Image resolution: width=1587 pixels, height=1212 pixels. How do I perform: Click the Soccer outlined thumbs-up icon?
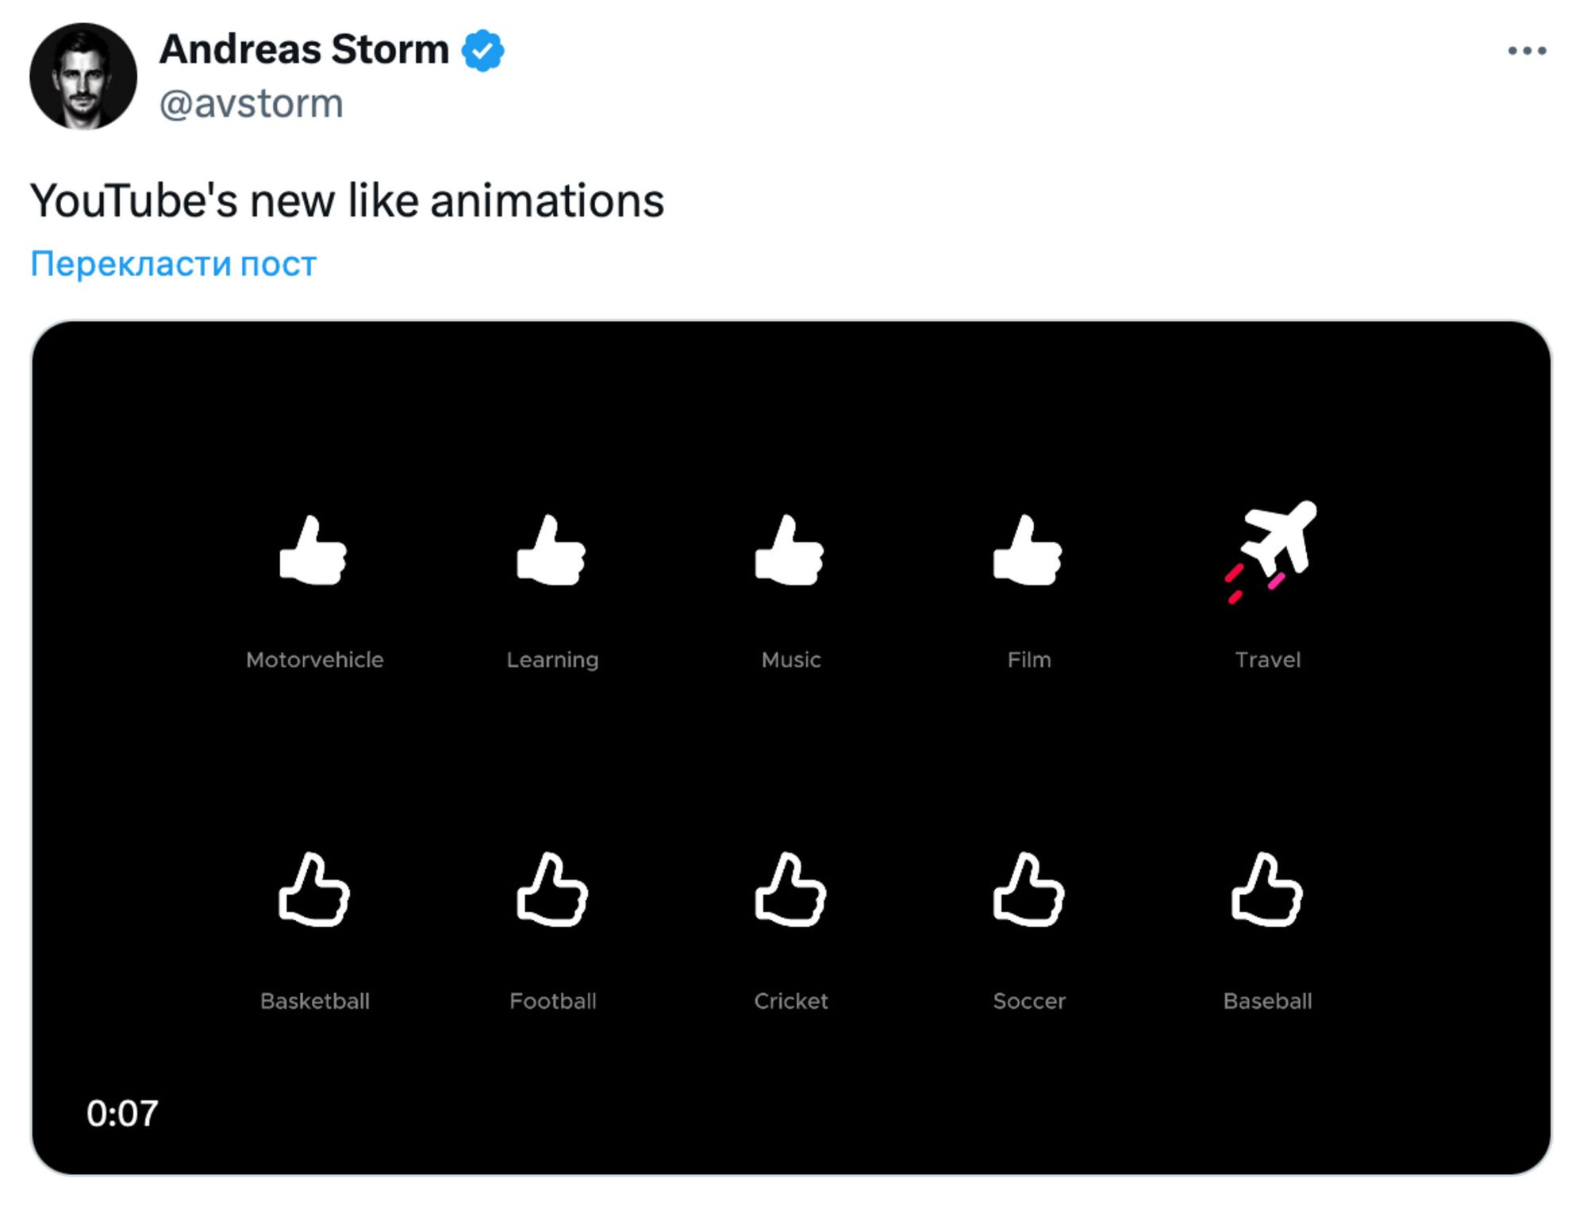(x=1028, y=889)
